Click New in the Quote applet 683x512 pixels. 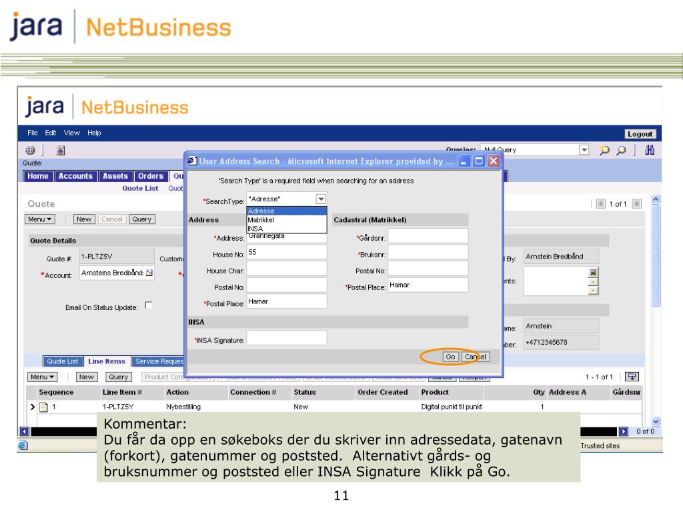coord(84,219)
